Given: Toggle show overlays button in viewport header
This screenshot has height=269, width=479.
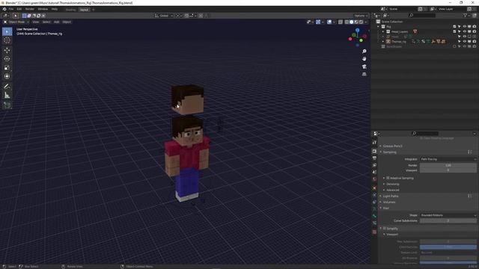Looking at the screenshot, I should point(329,22).
